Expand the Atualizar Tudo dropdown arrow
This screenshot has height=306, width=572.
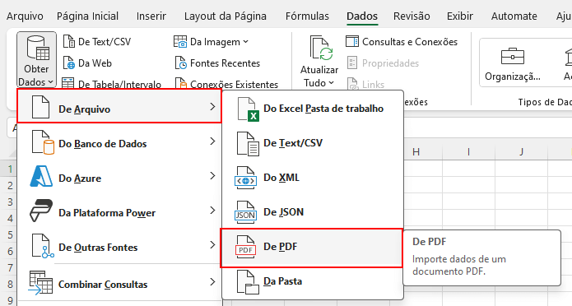[331, 83]
